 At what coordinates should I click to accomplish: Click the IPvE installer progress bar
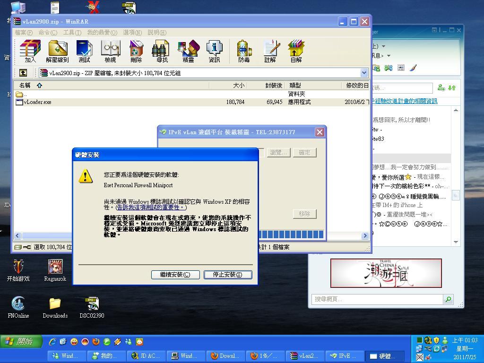[x=291, y=234]
